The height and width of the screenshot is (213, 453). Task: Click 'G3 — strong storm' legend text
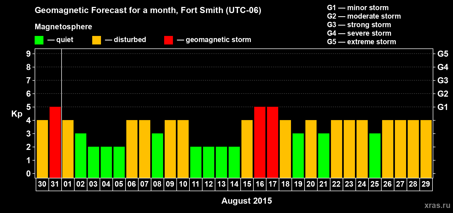pos(359,25)
